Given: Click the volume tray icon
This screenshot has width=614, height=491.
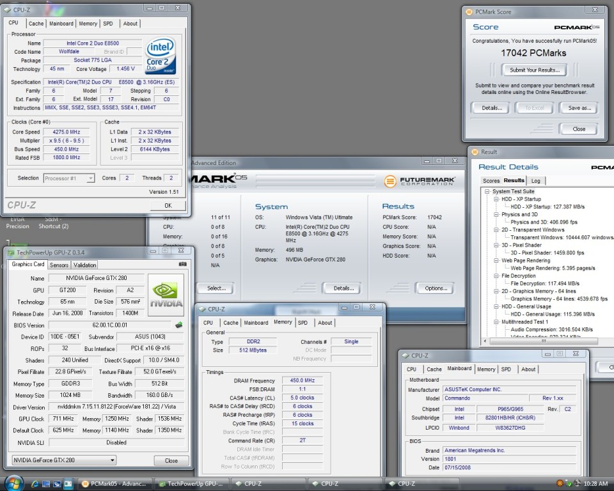Looking at the screenshot, I should pyautogui.click(x=578, y=483).
